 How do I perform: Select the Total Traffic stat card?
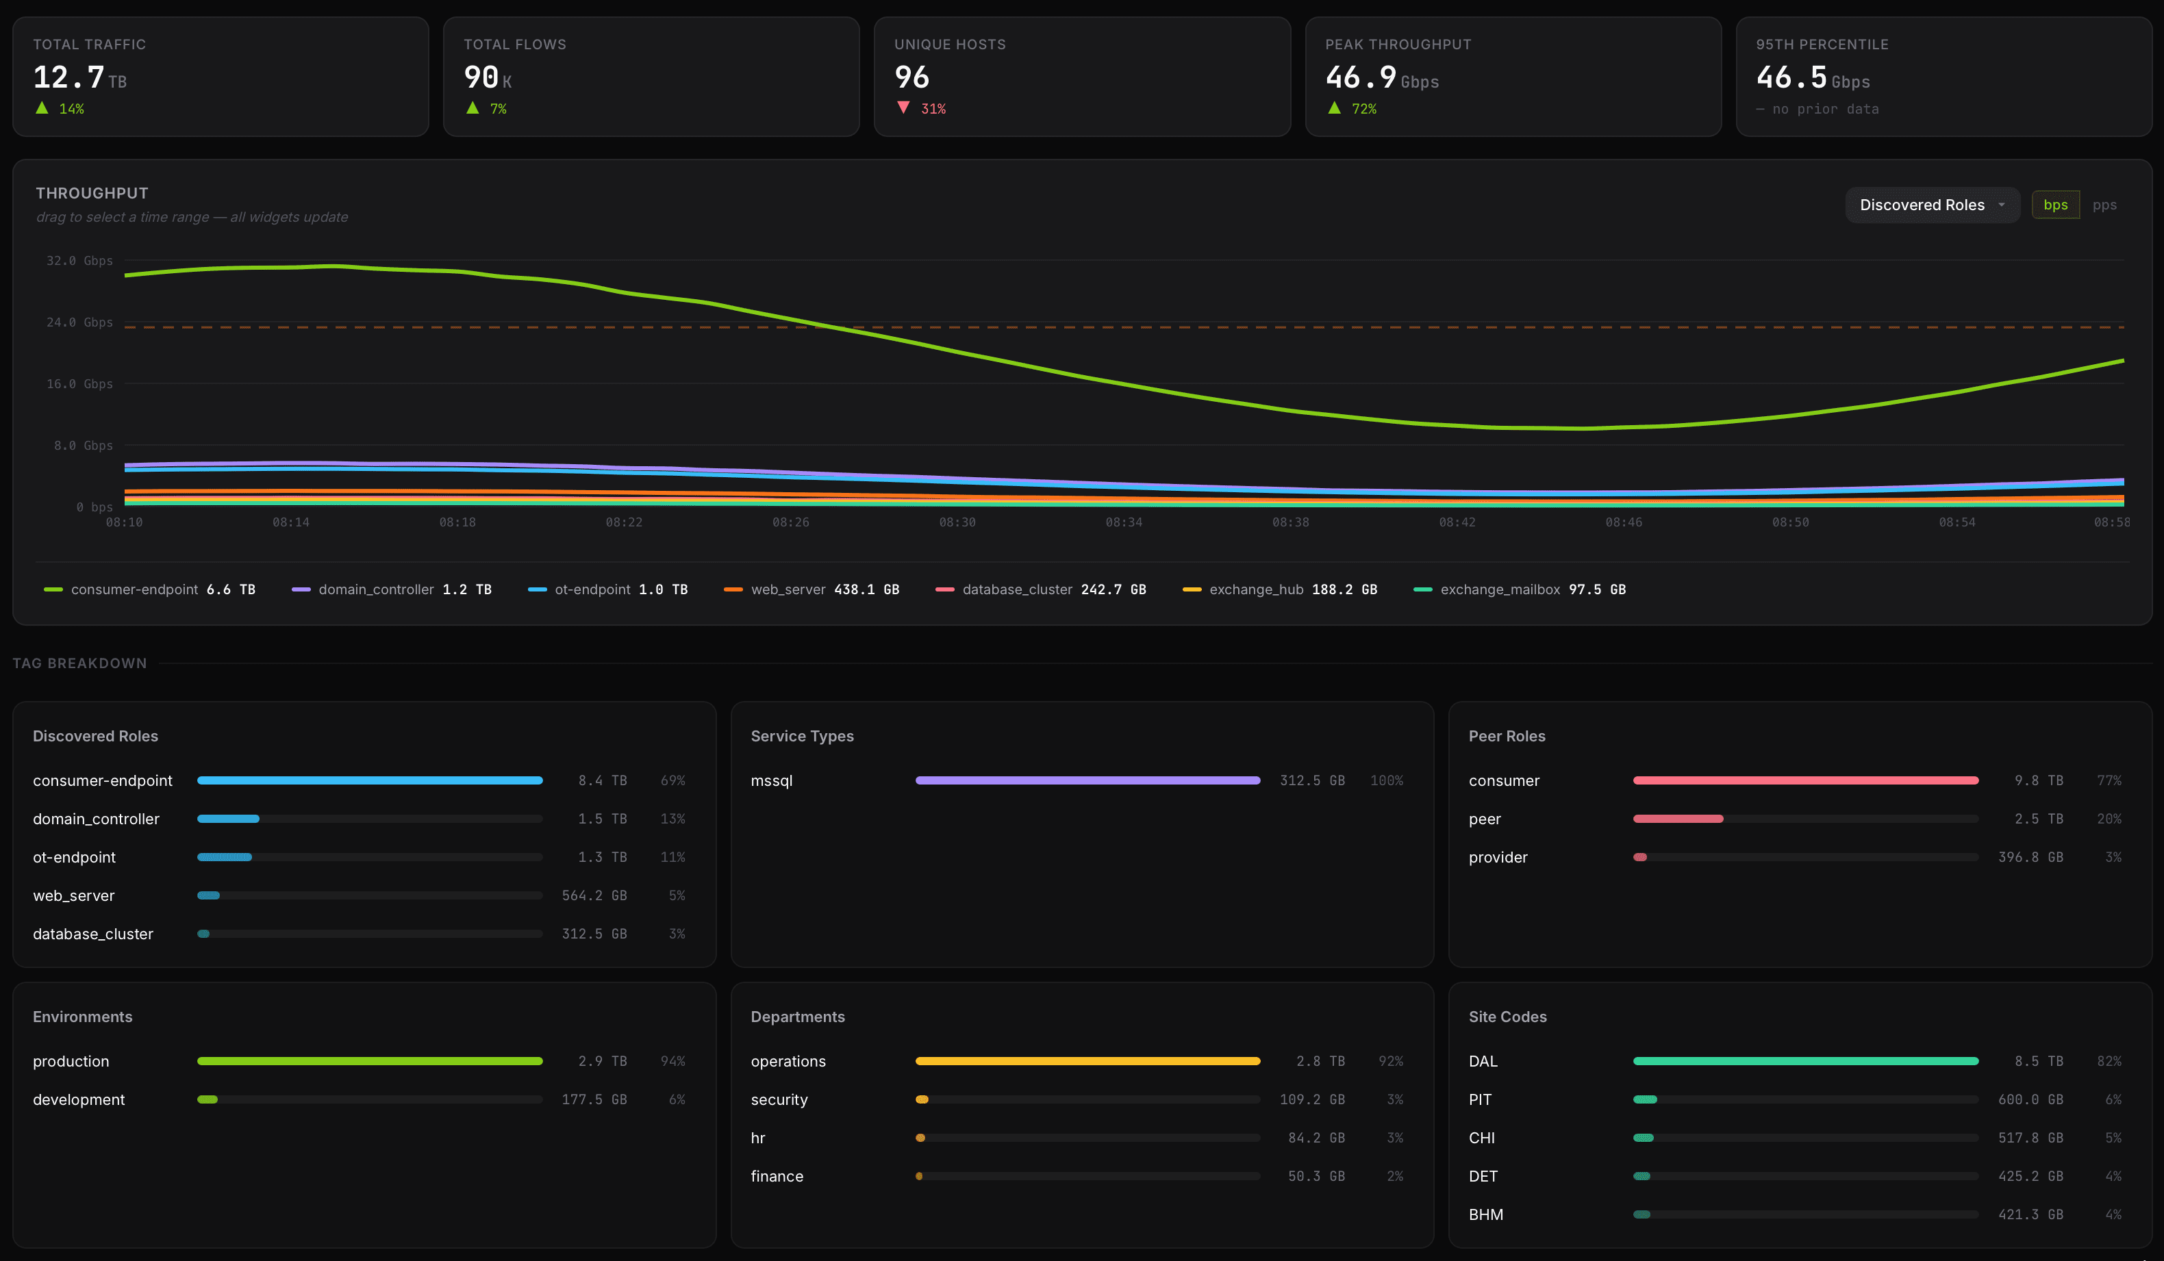pos(220,77)
